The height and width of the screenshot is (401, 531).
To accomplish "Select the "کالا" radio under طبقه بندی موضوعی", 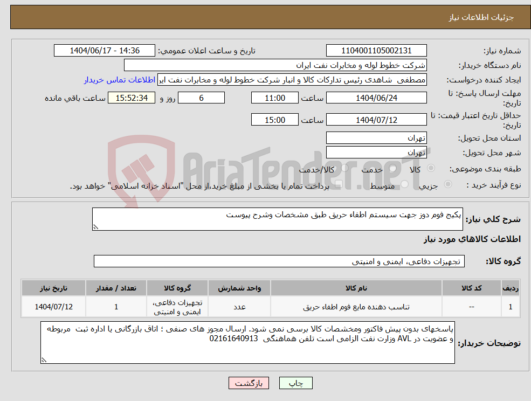I will (430, 168).
